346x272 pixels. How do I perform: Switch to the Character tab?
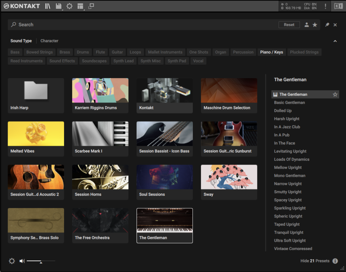(49, 41)
